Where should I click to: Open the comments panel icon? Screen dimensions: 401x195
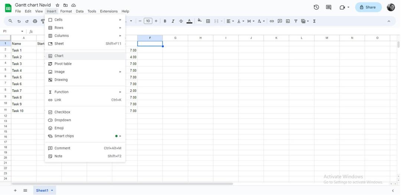tap(329, 7)
